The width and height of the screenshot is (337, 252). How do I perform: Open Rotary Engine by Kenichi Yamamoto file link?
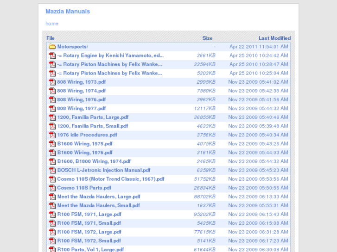click(110, 55)
